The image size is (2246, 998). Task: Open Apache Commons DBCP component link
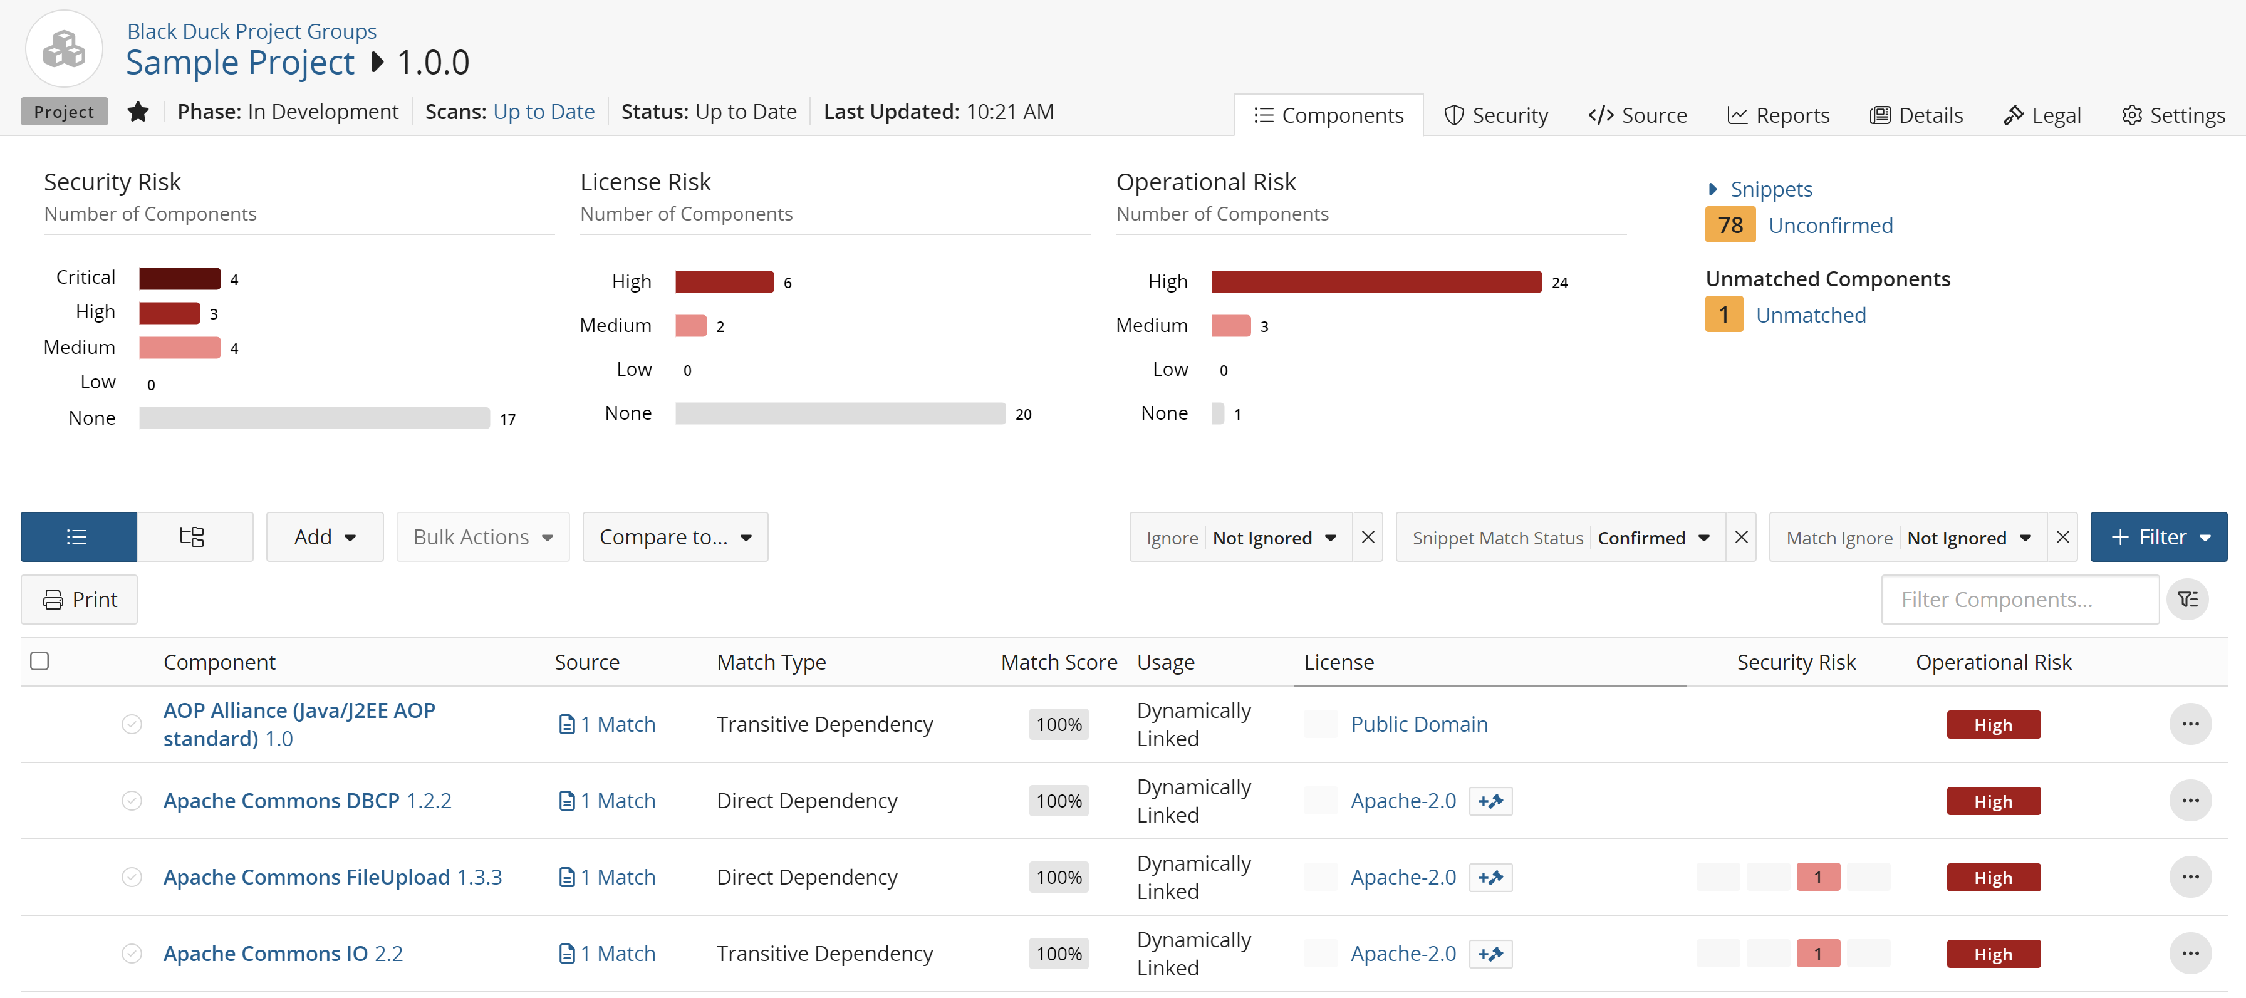308,801
